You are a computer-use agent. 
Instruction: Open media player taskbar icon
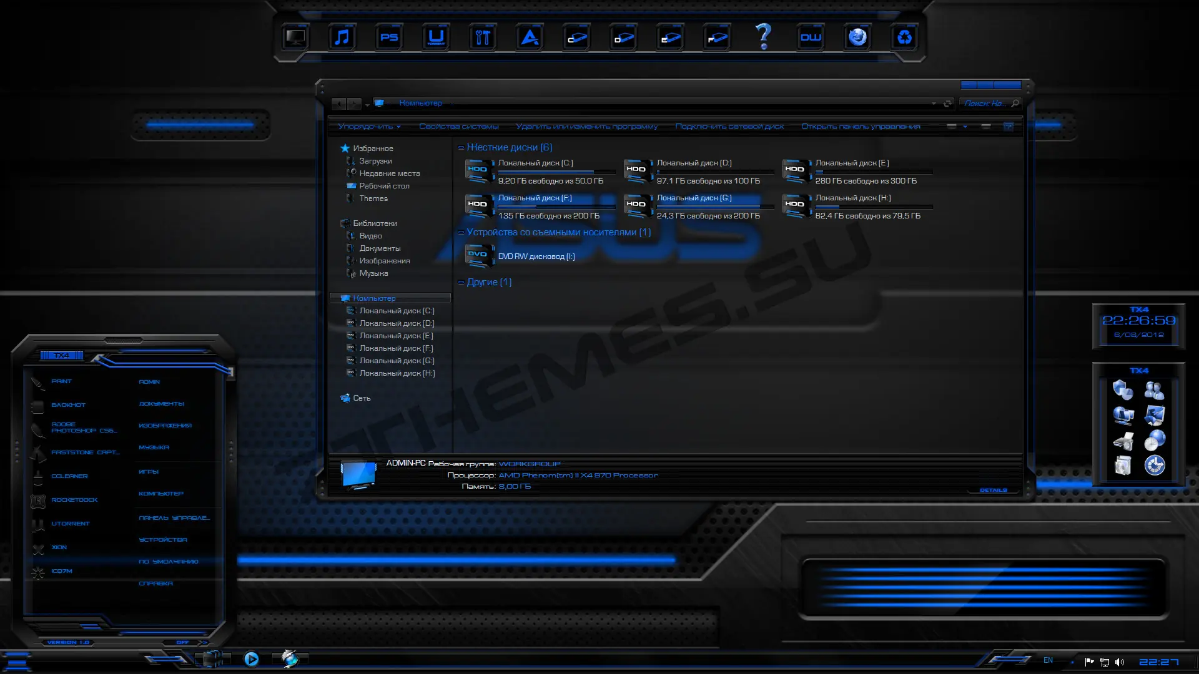pyautogui.click(x=252, y=659)
